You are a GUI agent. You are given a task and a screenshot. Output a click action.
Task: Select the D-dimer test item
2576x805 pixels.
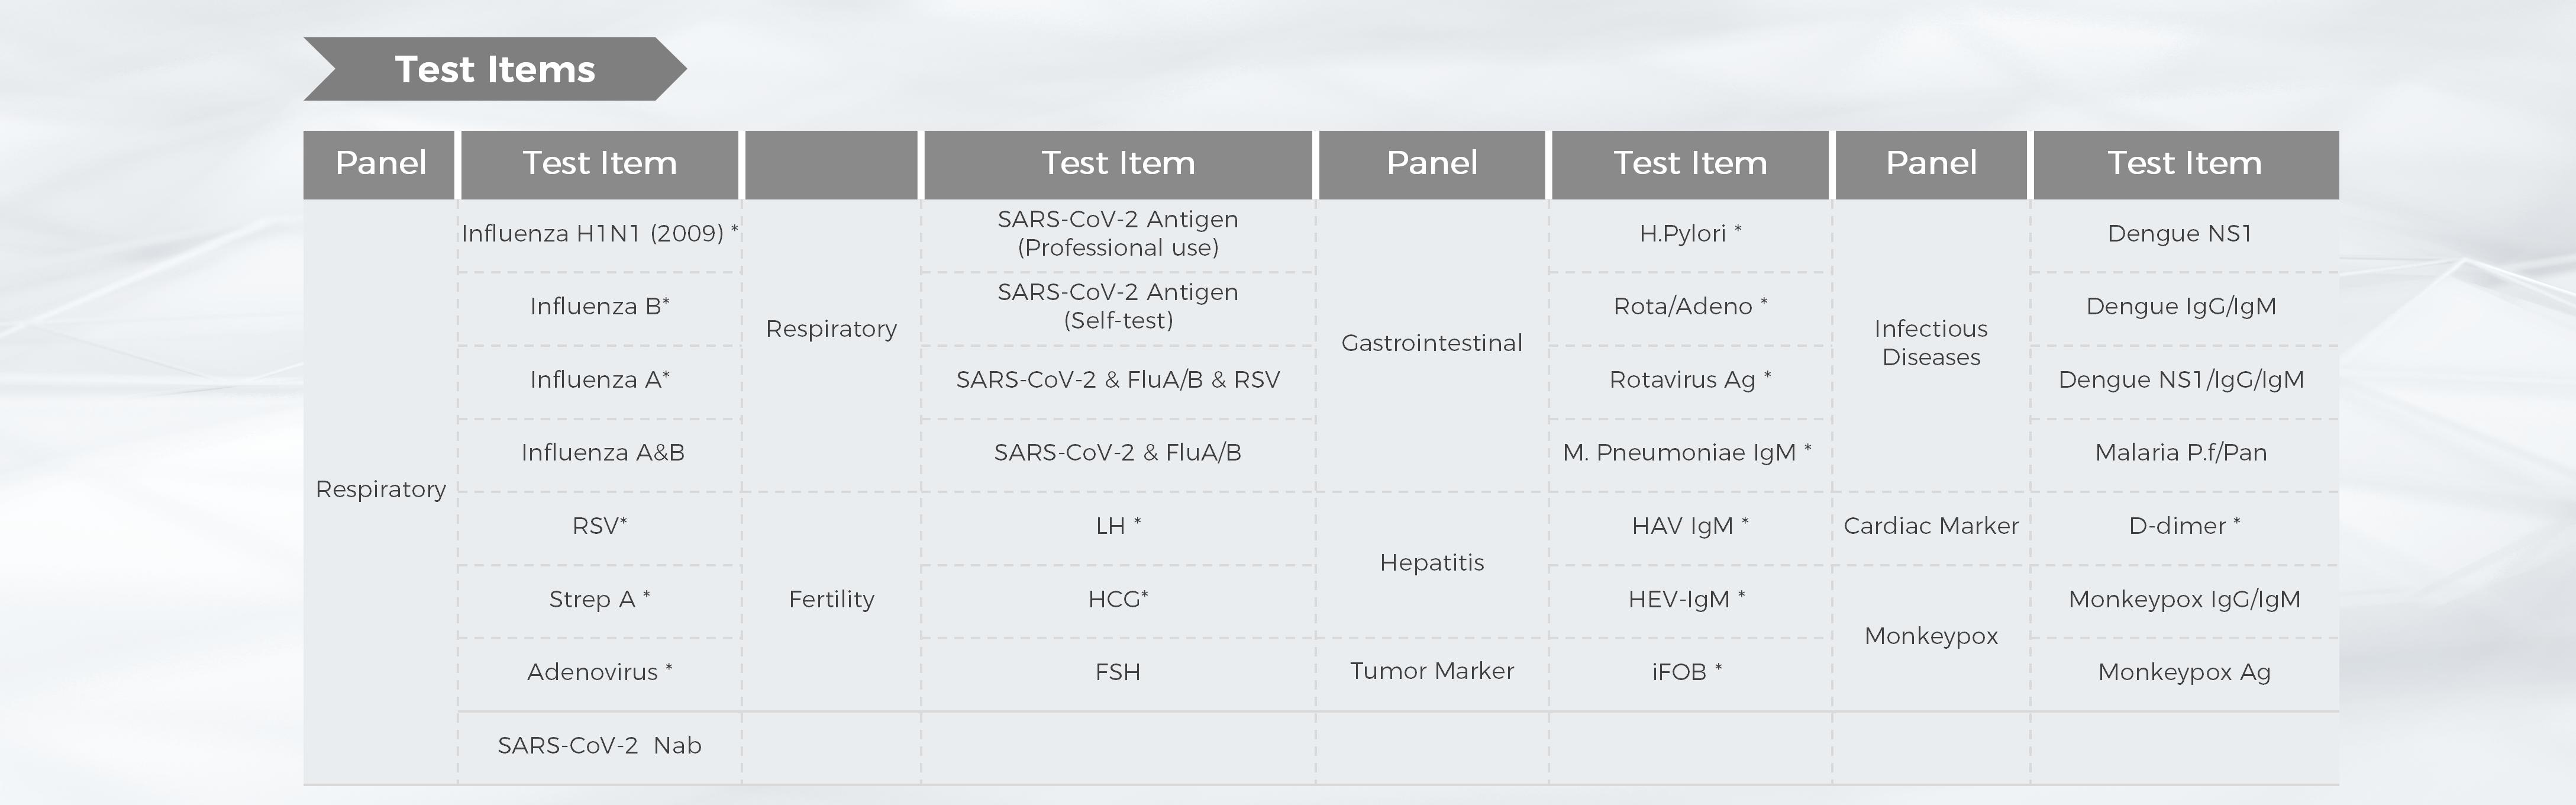[x=2184, y=526]
